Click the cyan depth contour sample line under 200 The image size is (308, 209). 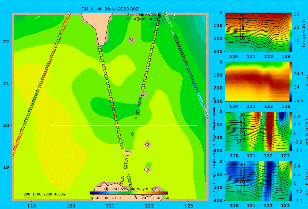click(30, 197)
